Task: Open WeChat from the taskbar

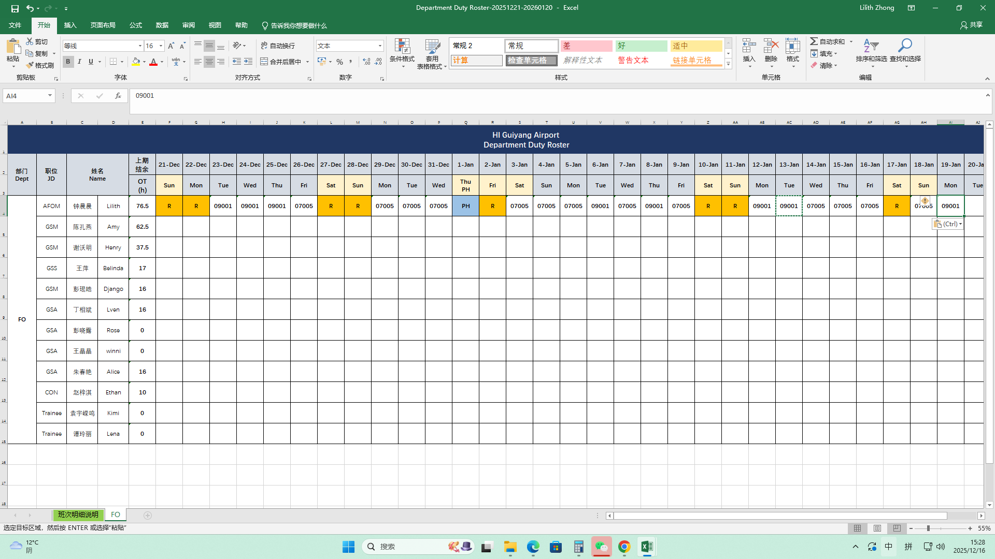Action: click(x=601, y=547)
